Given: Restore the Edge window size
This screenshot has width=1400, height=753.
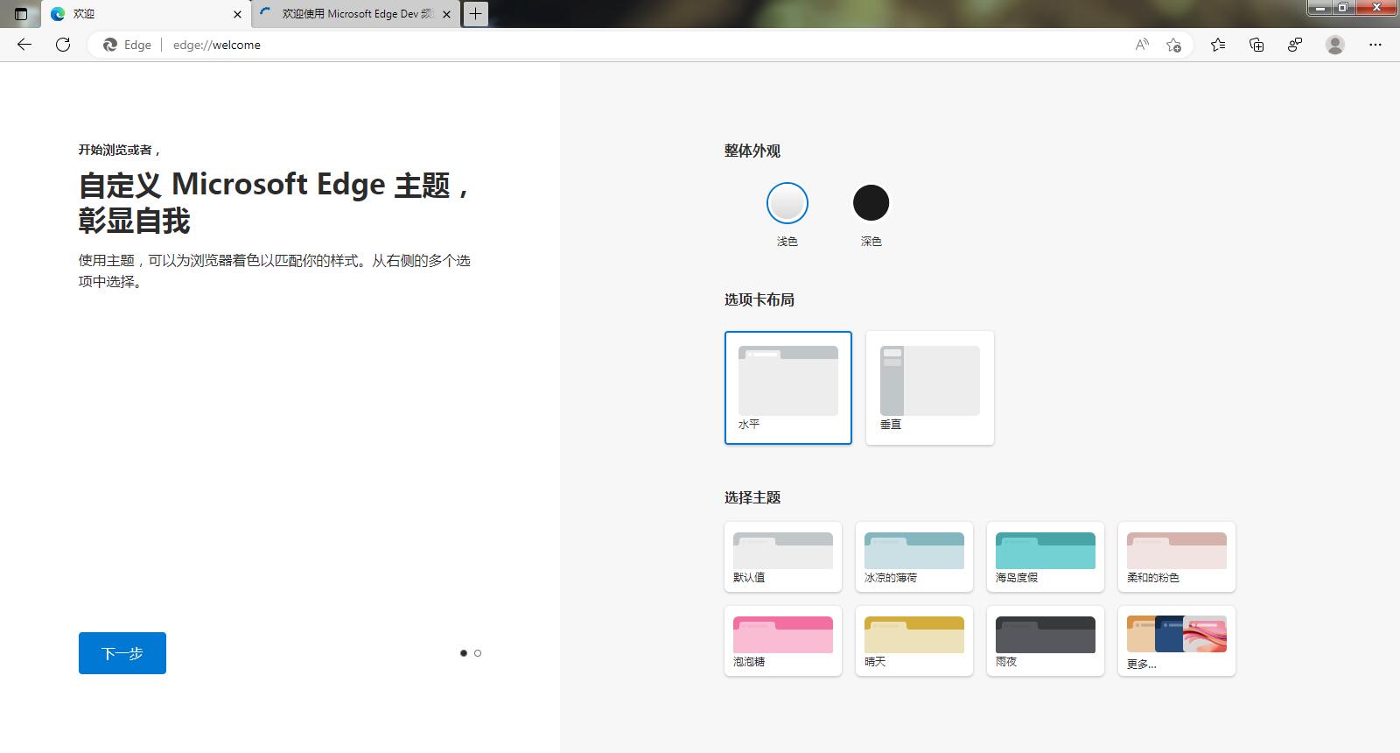Looking at the screenshot, I should click(x=1342, y=8).
